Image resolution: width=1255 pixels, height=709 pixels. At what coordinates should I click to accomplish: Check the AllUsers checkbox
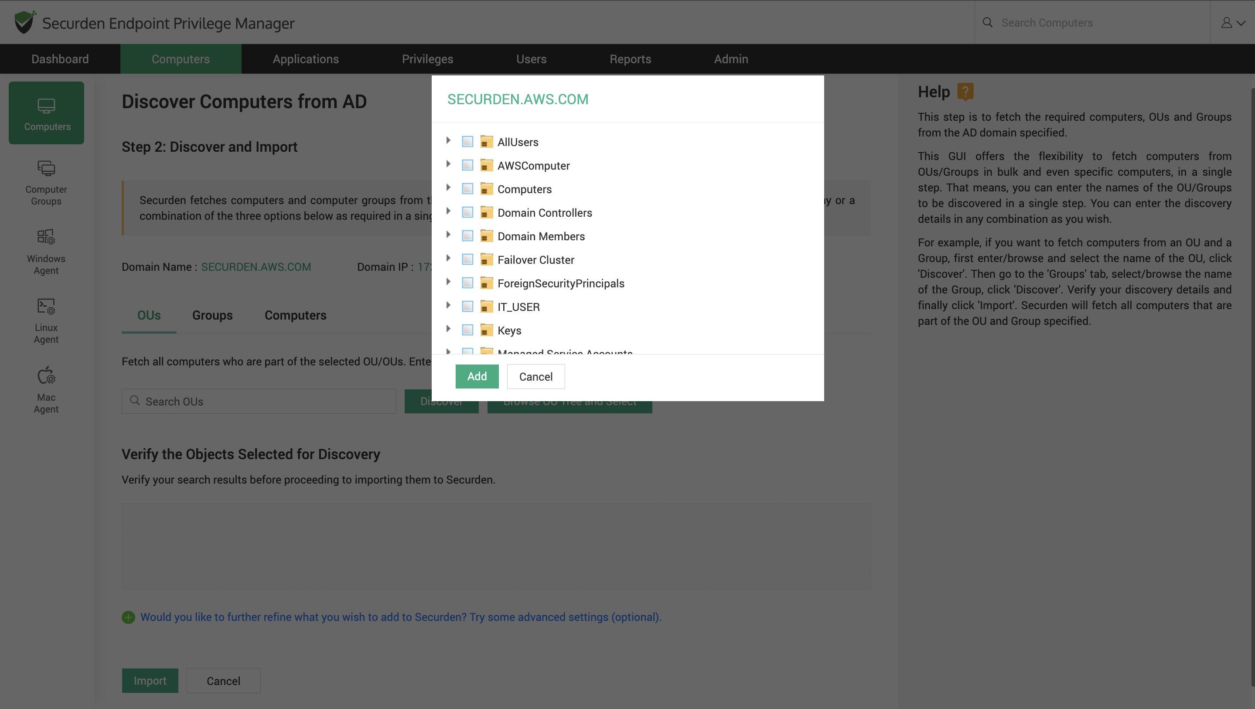467,141
